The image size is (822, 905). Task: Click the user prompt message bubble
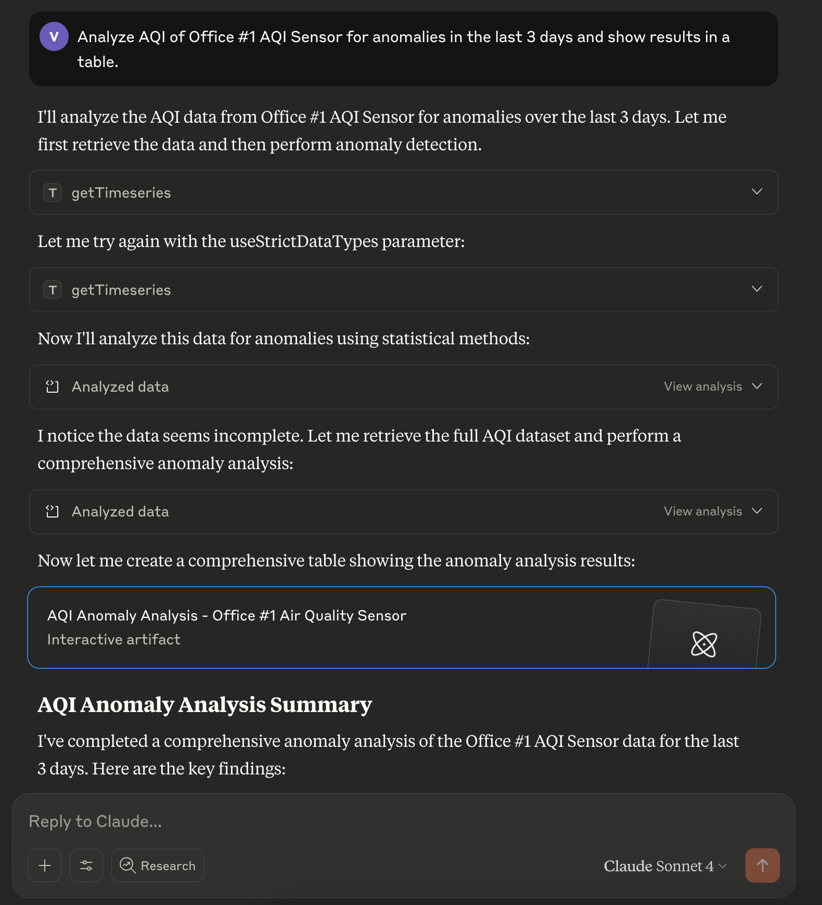tap(403, 49)
